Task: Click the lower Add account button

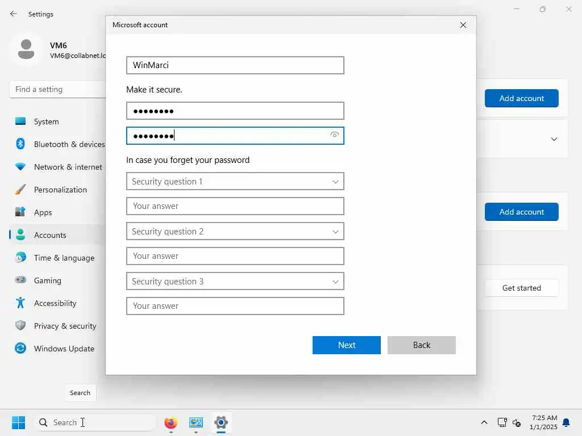Action: (522, 212)
